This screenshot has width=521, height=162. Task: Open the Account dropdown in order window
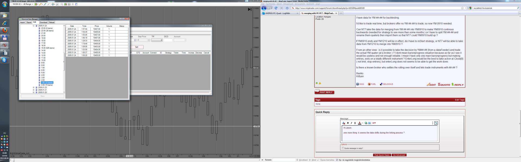[x=180, y=40]
